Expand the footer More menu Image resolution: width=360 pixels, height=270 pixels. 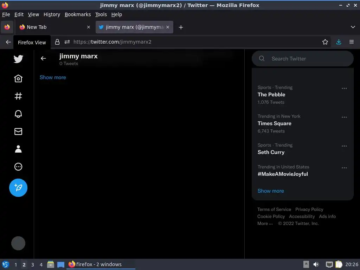click(265, 224)
